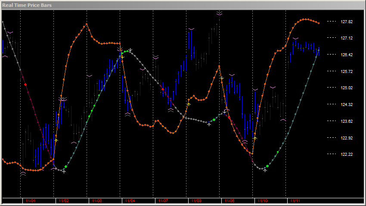Select the 11/09 date label
The image size is (366, 206).
click(x=230, y=201)
